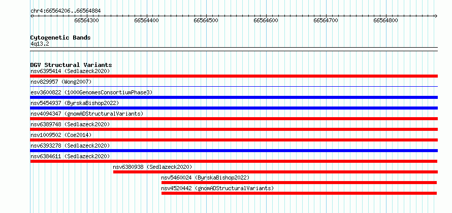Select the red bar under nsv4094347
This screenshot has height=213, width=452.
coord(234,119)
